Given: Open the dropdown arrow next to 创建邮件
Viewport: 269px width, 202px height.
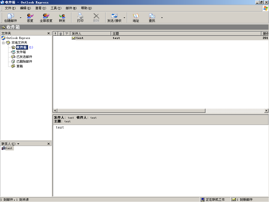Looking at the screenshot, I should (x=20, y=18).
